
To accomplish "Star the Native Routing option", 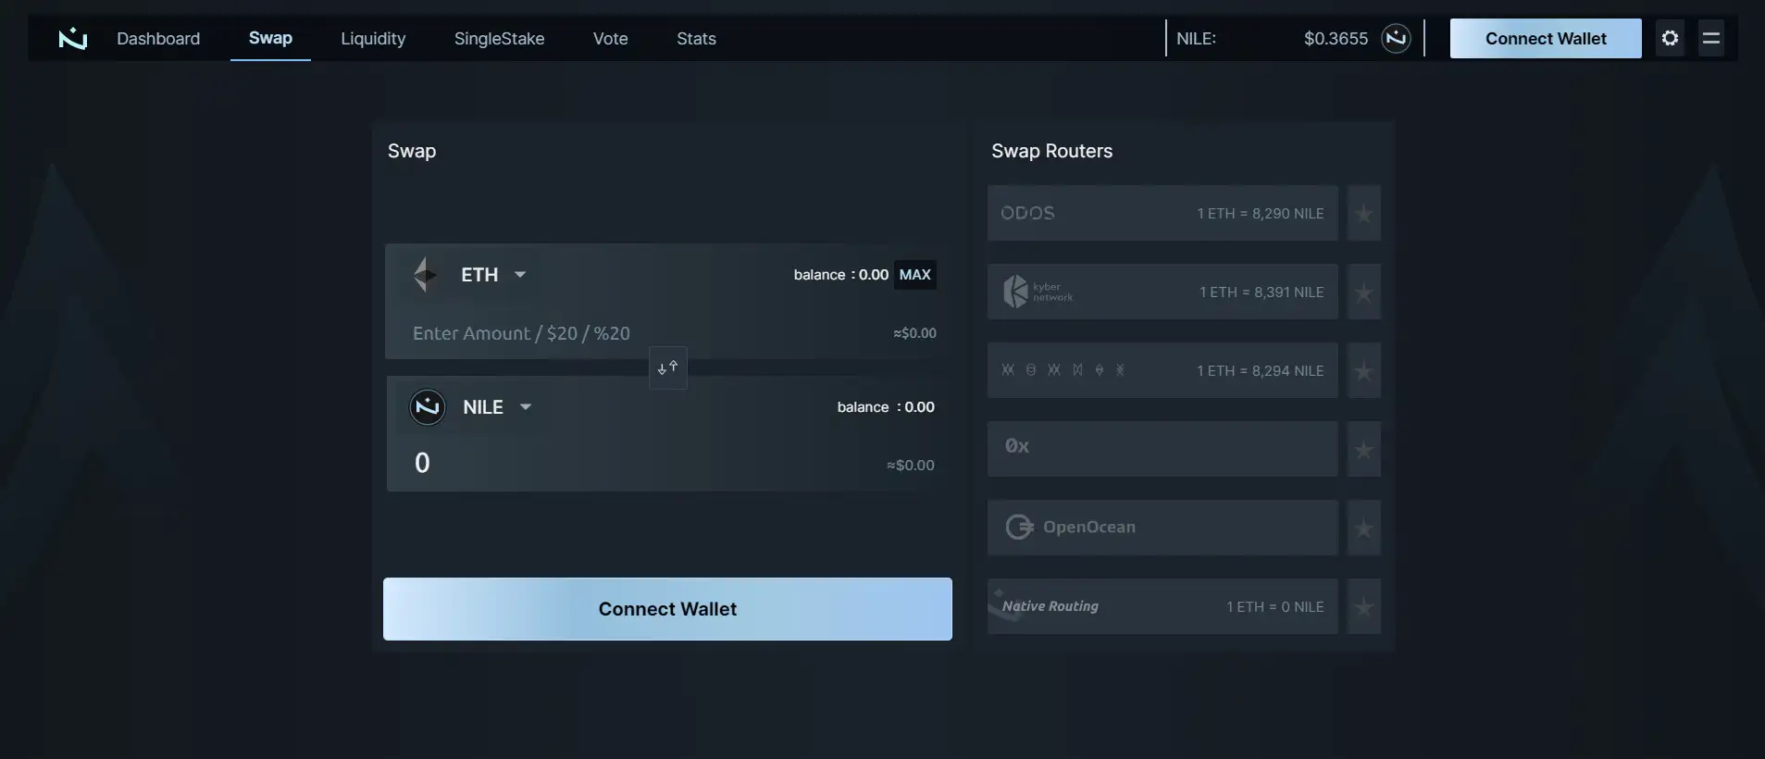I will pos(1363,607).
